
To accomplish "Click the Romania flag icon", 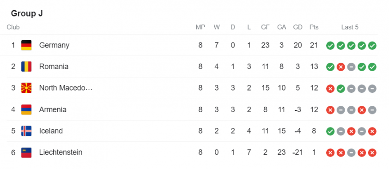I will pyautogui.click(x=26, y=66).
